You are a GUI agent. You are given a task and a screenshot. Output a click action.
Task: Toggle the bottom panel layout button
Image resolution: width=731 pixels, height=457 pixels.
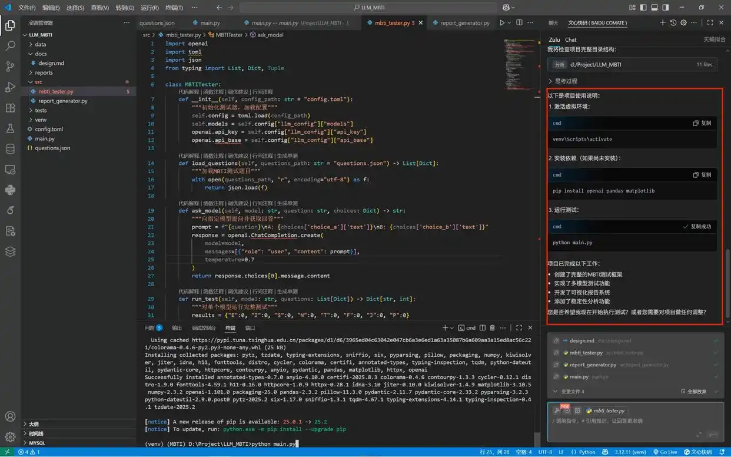pyautogui.click(x=654, y=8)
